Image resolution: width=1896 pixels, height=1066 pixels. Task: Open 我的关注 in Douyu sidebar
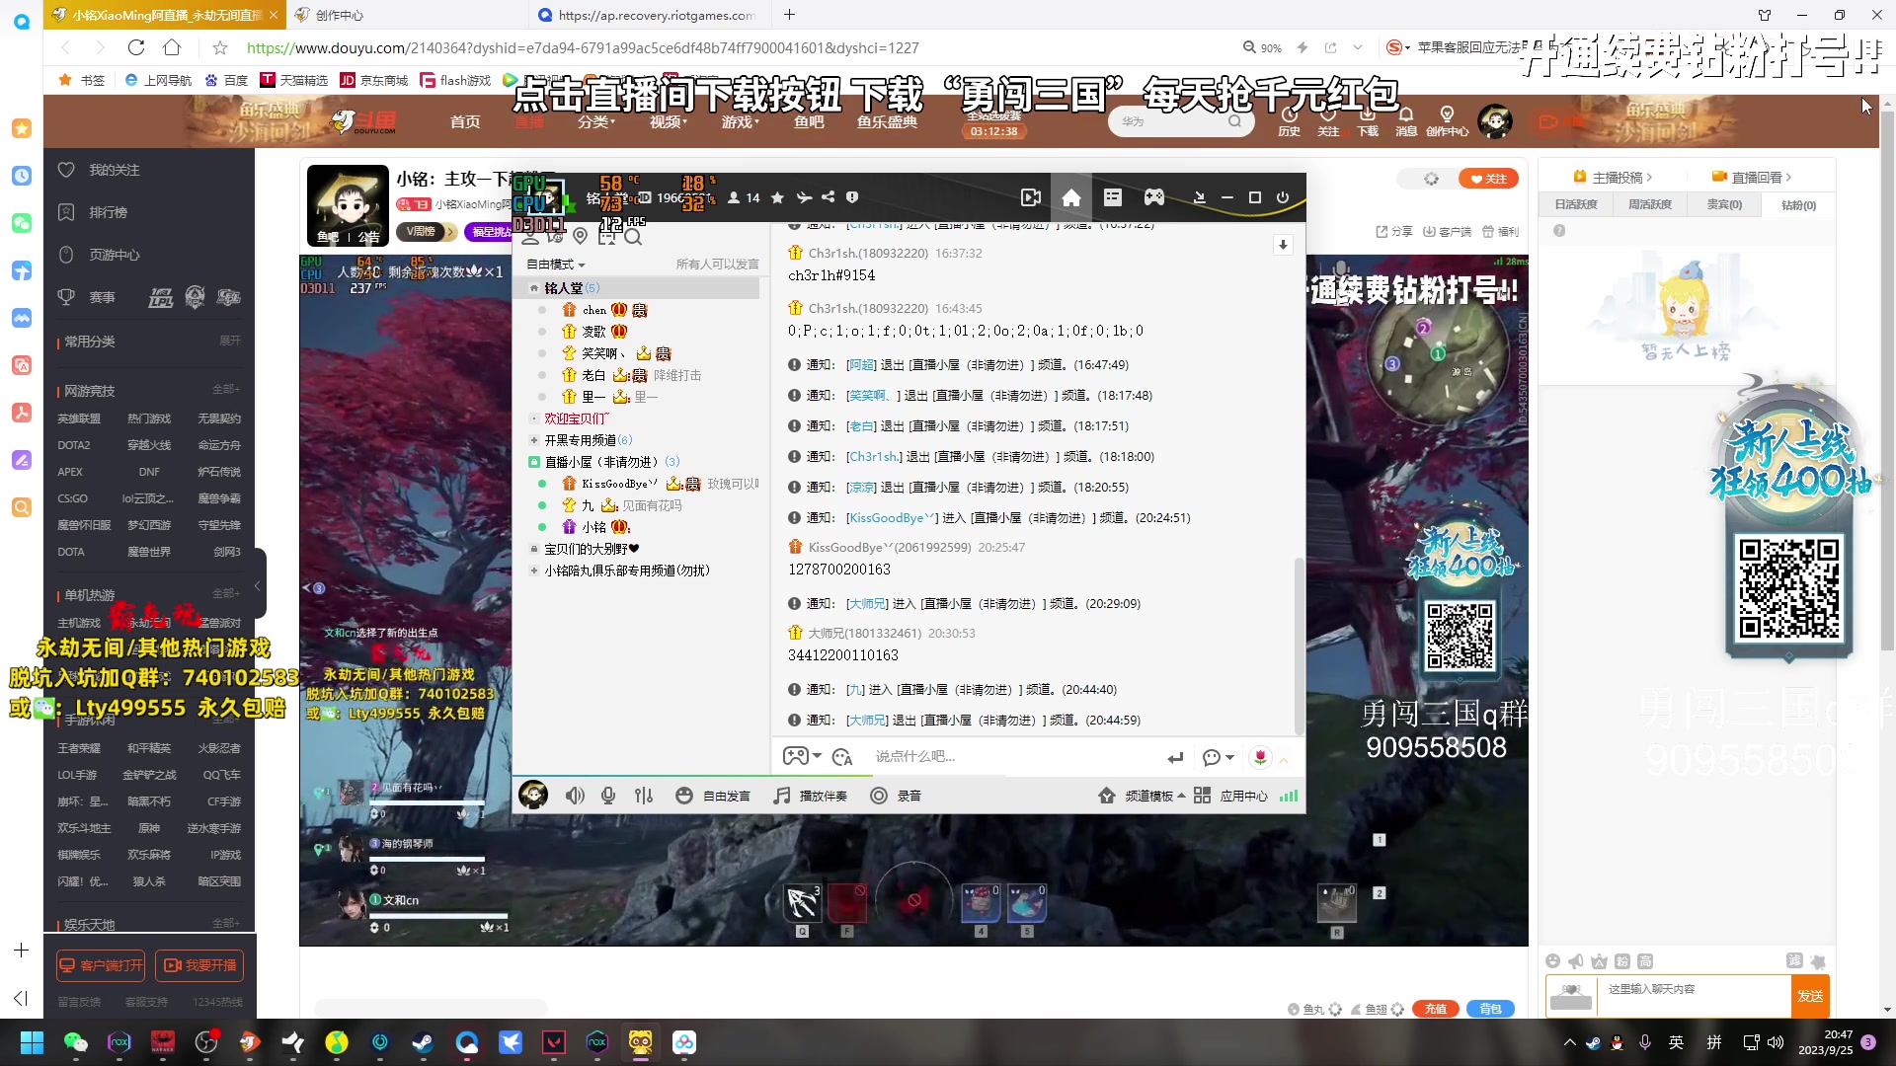pyautogui.click(x=114, y=170)
